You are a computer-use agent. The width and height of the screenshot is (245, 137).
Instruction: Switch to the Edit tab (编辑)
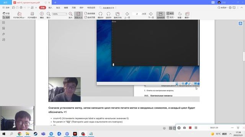pyautogui.click(x=66, y=8)
